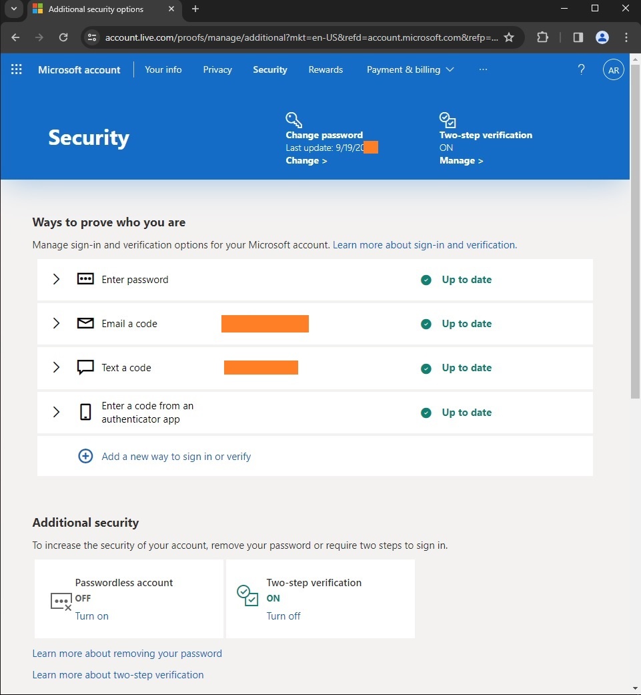Open the Payment & billing dropdown
This screenshot has height=695, width=641.
410,69
